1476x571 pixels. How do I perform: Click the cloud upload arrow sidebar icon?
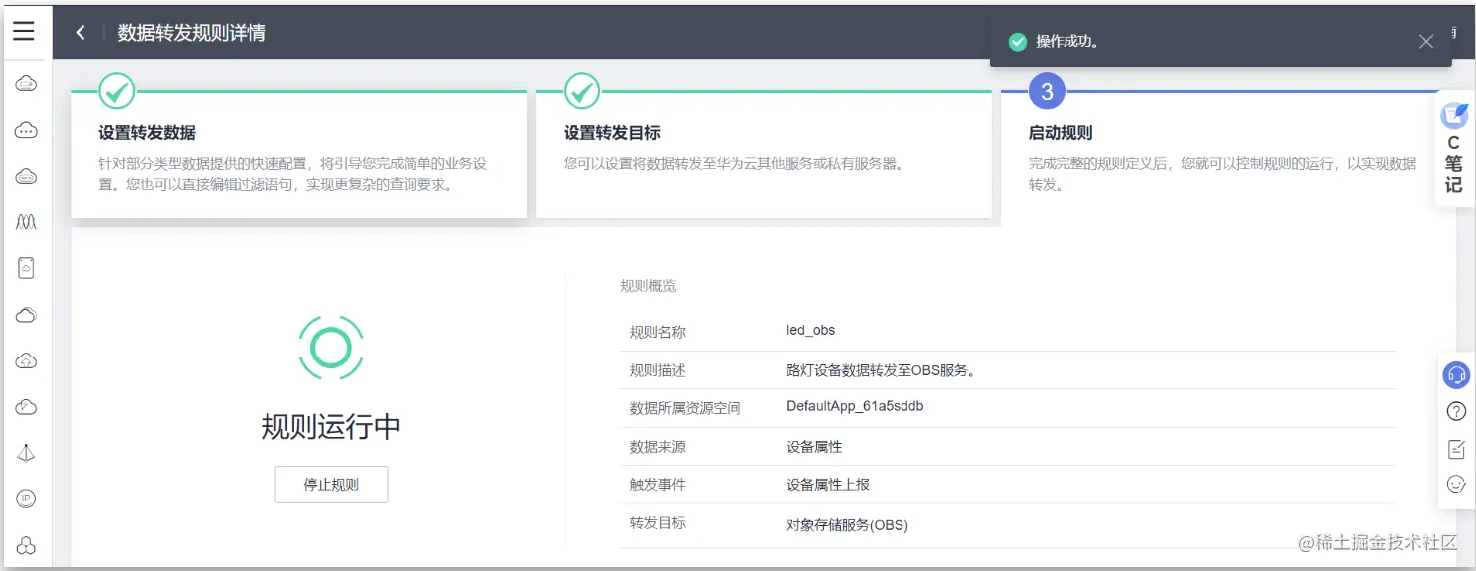point(26,361)
